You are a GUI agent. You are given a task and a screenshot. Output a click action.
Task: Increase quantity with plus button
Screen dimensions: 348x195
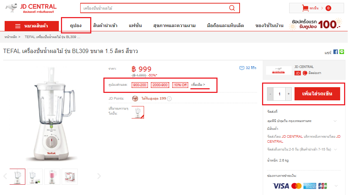click(288, 94)
